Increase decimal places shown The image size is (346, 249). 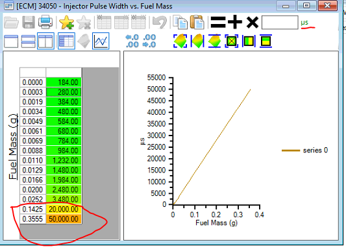point(132,41)
